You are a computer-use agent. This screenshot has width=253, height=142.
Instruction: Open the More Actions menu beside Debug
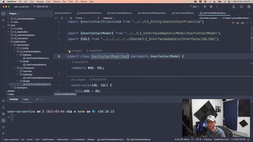(x=217, y=7)
